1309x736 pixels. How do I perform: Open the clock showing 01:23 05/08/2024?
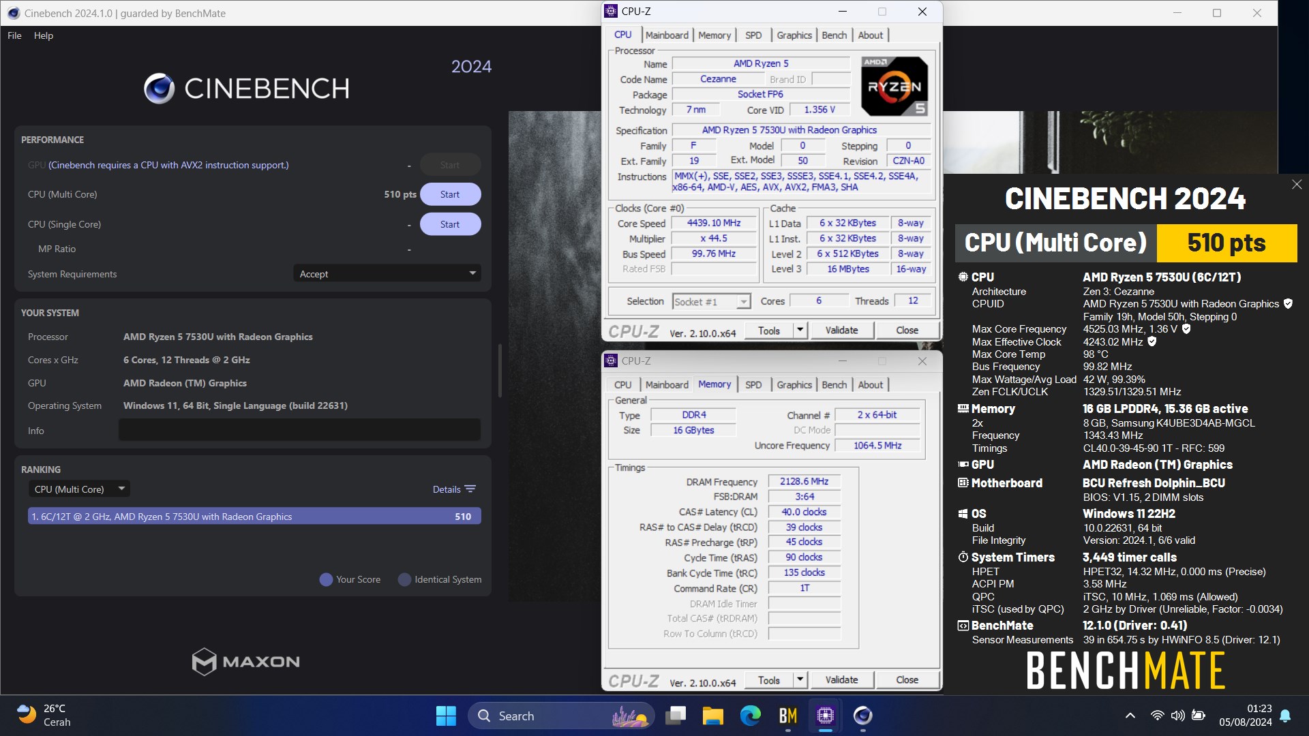tap(1246, 716)
